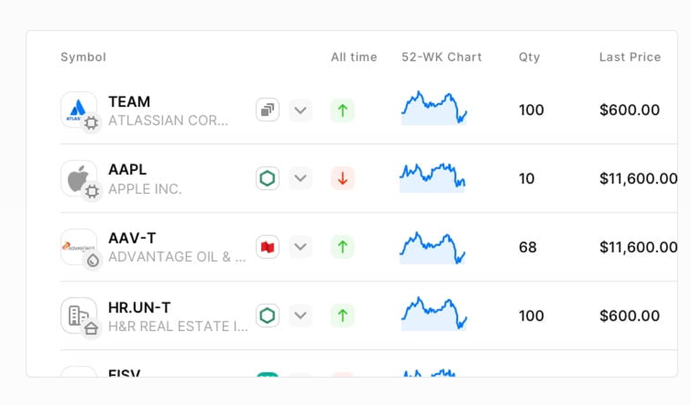
Task: Toggle the up-arrow status on HR.UN-T row
Action: [343, 315]
